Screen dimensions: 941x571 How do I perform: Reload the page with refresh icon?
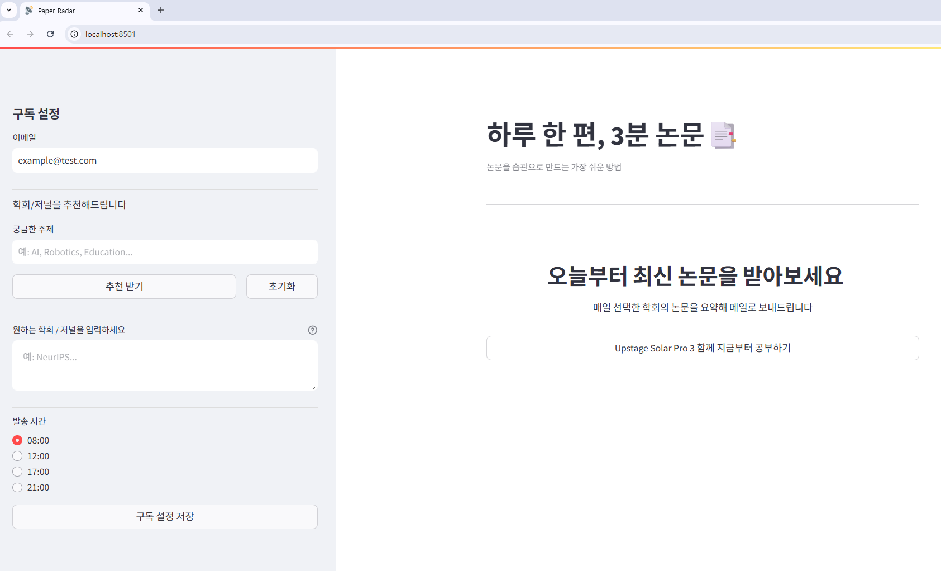pyautogui.click(x=50, y=34)
